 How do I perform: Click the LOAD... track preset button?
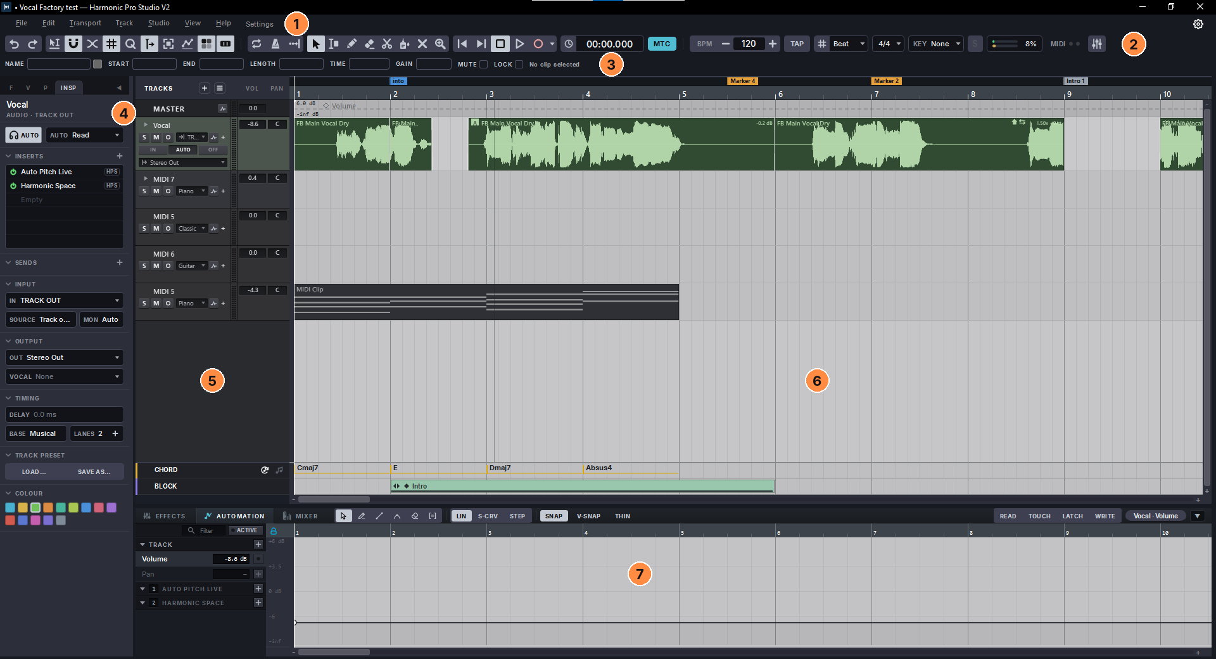pyautogui.click(x=34, y=472)
